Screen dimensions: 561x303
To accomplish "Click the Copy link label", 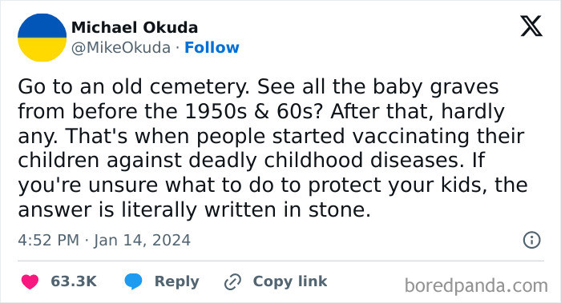I will 290,281.
